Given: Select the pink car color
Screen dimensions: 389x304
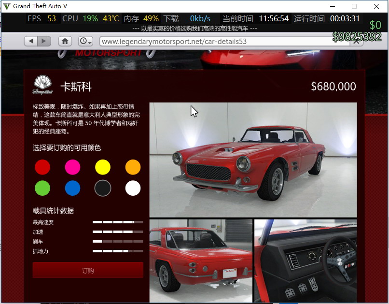Looking at the screenshot, I should 72,167.
